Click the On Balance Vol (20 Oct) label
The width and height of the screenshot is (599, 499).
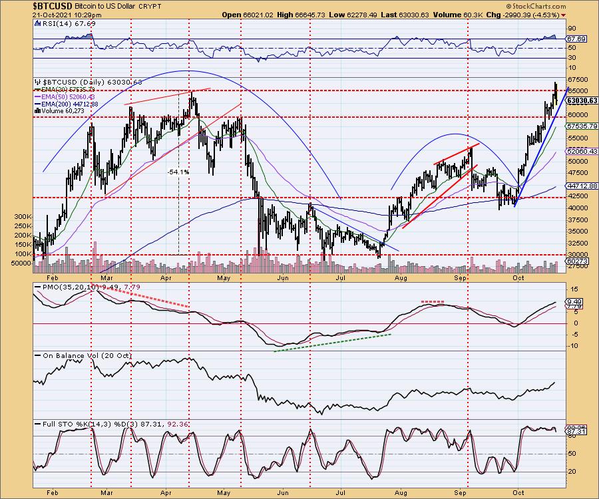click(x=87, y=355)
